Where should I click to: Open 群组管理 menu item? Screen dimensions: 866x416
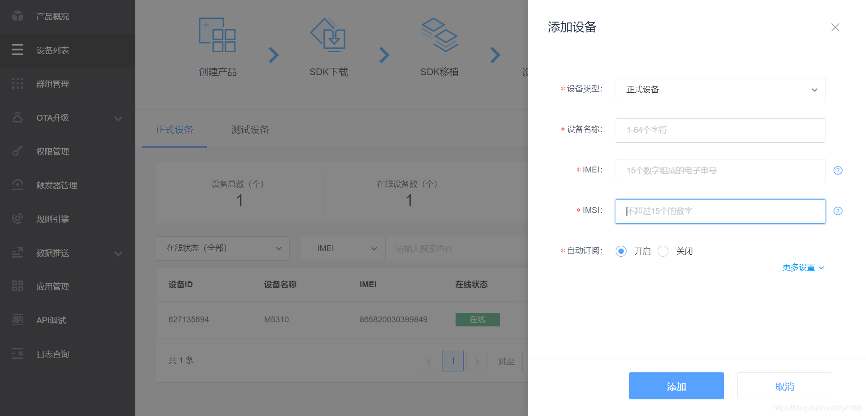coord(68,84)
